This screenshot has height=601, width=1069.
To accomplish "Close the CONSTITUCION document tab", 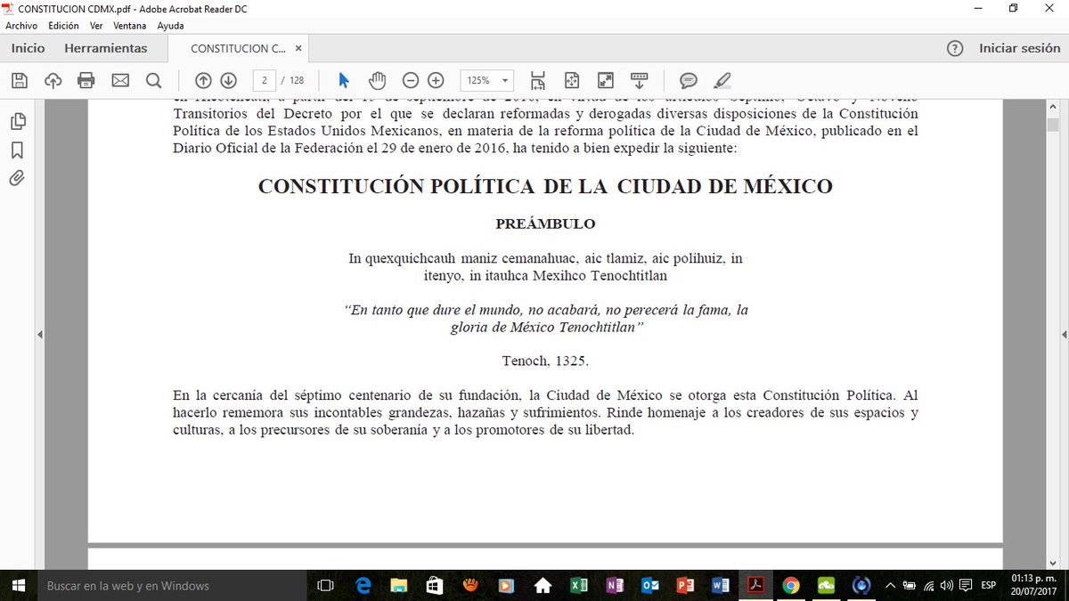I will [x=298, y=49].
